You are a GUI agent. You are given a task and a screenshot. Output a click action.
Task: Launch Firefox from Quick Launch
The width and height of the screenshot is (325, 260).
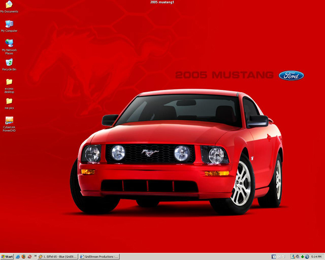24,257
